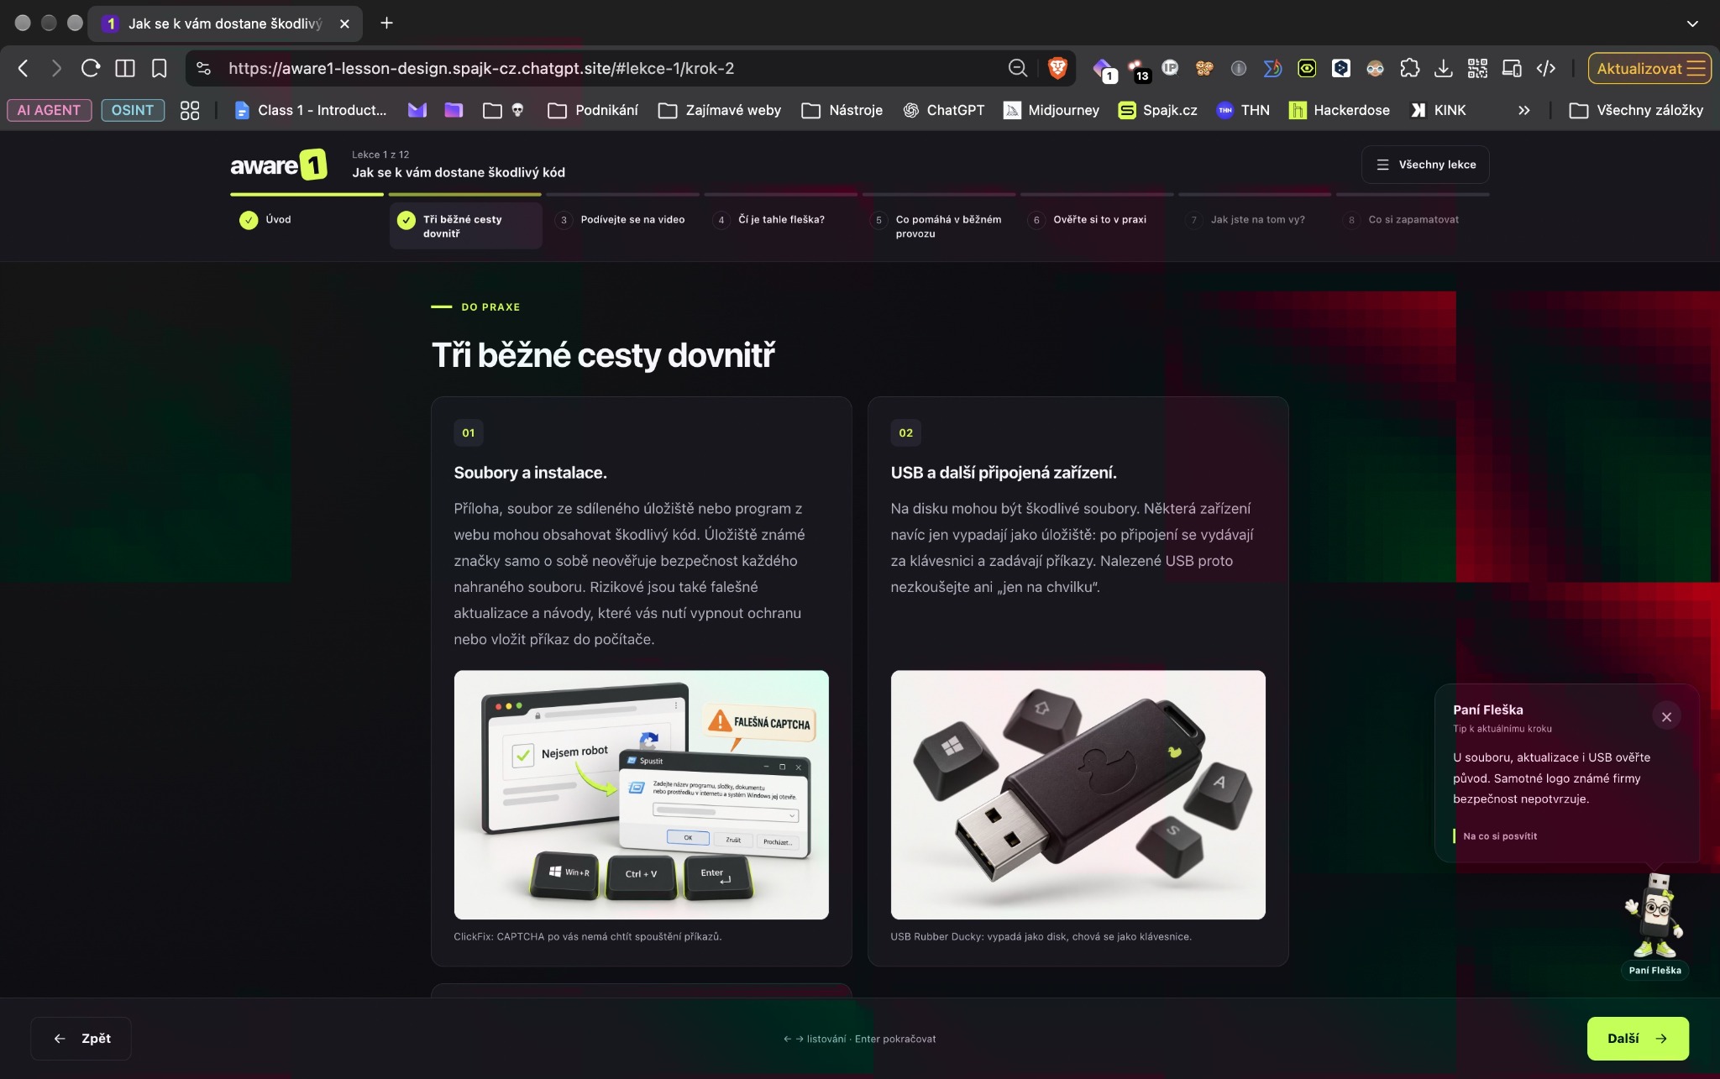Click the zoom-out magnifier icon in the address bar
This screenshot has height=1079, width=1720.
[x=1018, y=68]
